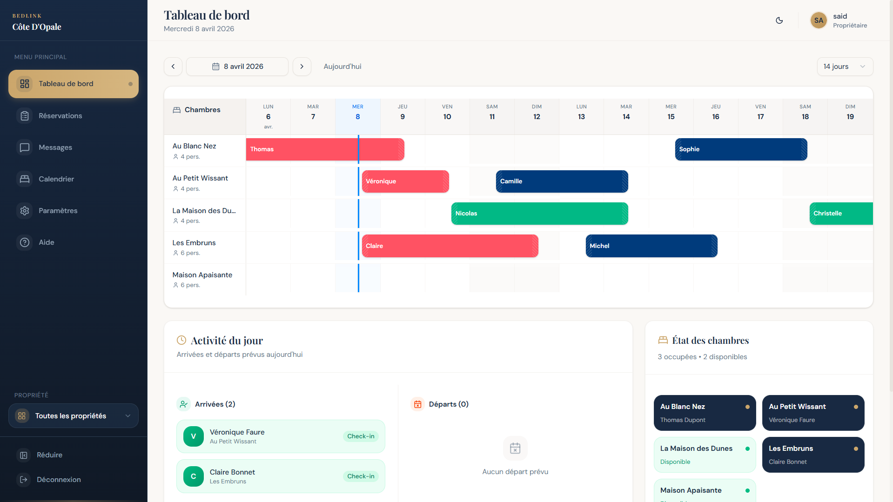
Task: Select the Déconnexion menu entry
Action: coord(59,479)
